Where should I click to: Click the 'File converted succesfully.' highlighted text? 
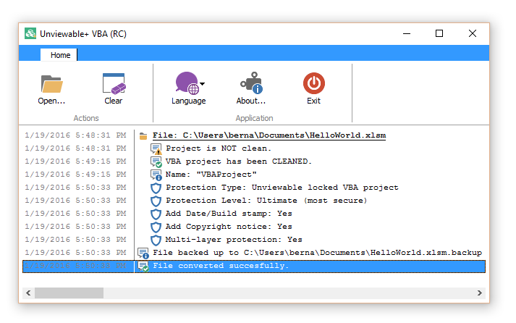tap(221, 266)
